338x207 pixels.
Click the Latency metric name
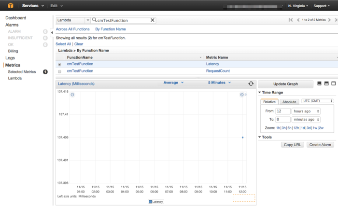[x=212, y=64]
